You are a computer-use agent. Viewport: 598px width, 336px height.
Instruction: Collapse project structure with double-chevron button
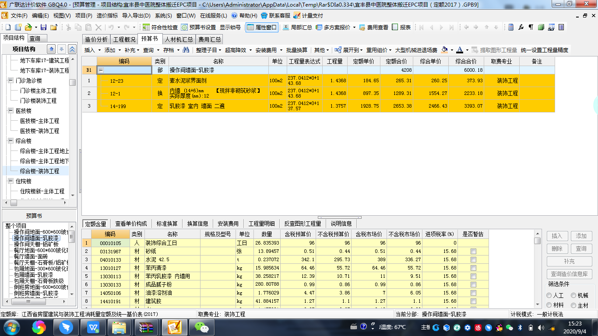pos(72,49)
